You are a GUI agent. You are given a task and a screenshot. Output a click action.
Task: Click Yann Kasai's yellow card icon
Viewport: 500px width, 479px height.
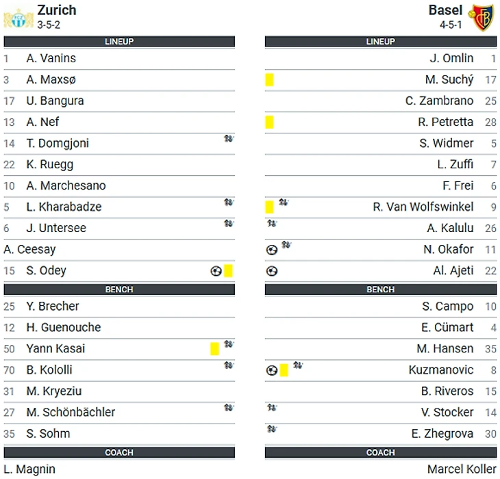pyautogui.click(x=214, y=349)
